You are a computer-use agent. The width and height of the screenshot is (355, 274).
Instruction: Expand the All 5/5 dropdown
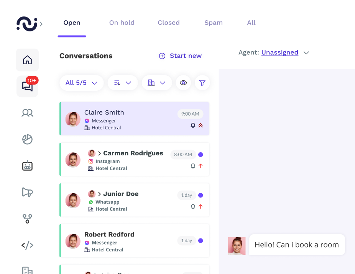[82, 83]
